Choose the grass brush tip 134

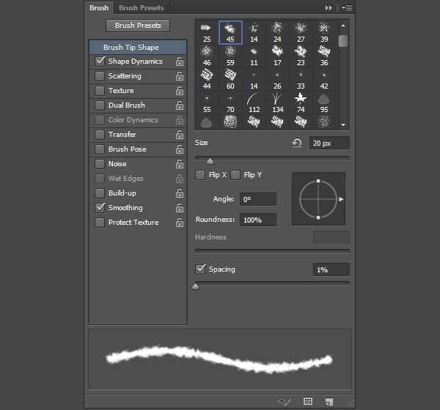[x=277, y=98]
